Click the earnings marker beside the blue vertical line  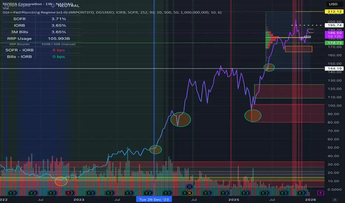(147, 193)
